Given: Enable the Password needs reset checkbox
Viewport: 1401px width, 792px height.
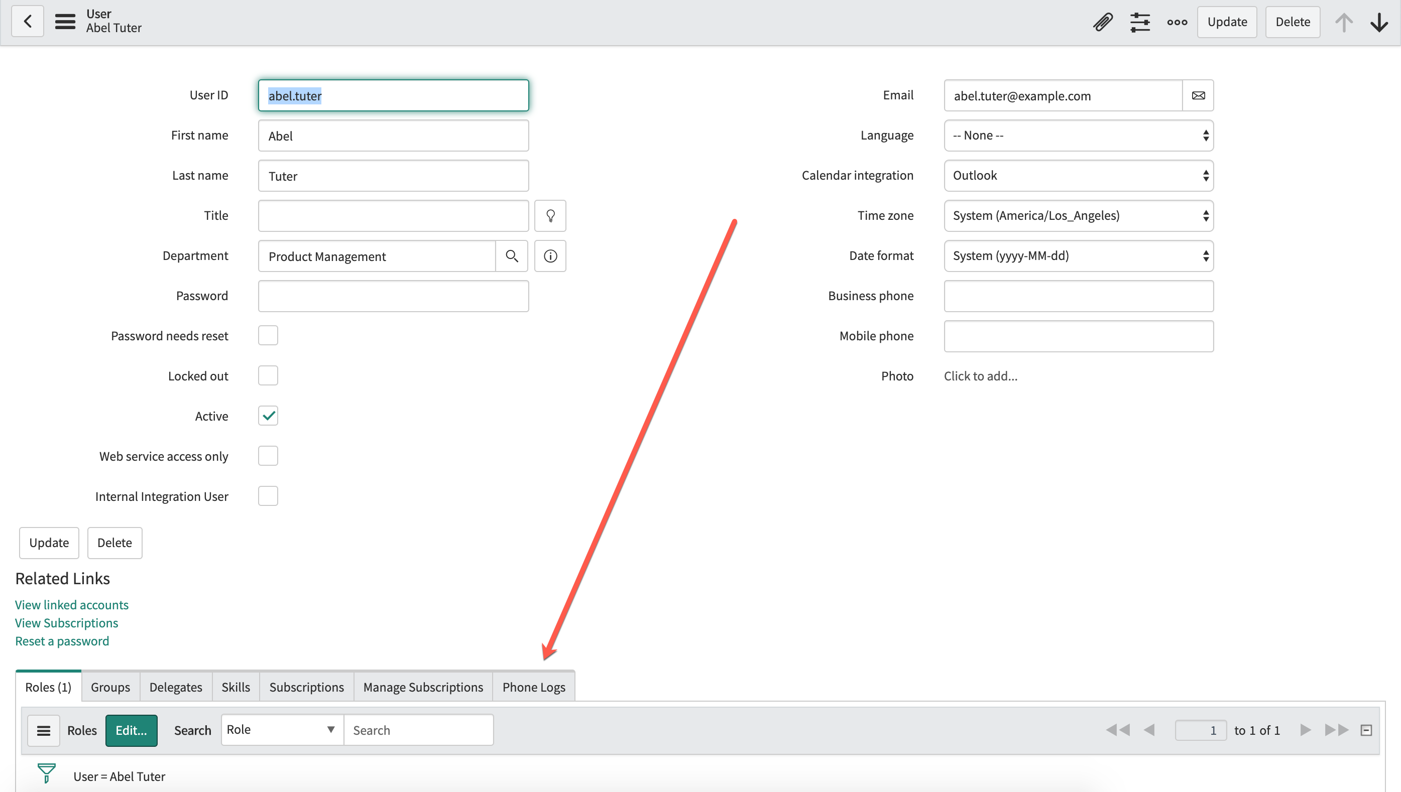Looking at the screenshot, I should click(x=268, y=335).
